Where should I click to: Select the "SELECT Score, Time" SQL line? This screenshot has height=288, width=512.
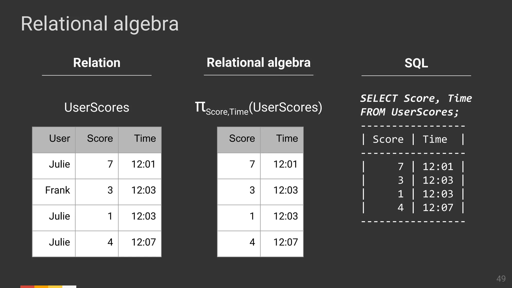pyautogui.click(x=416, y=98)
